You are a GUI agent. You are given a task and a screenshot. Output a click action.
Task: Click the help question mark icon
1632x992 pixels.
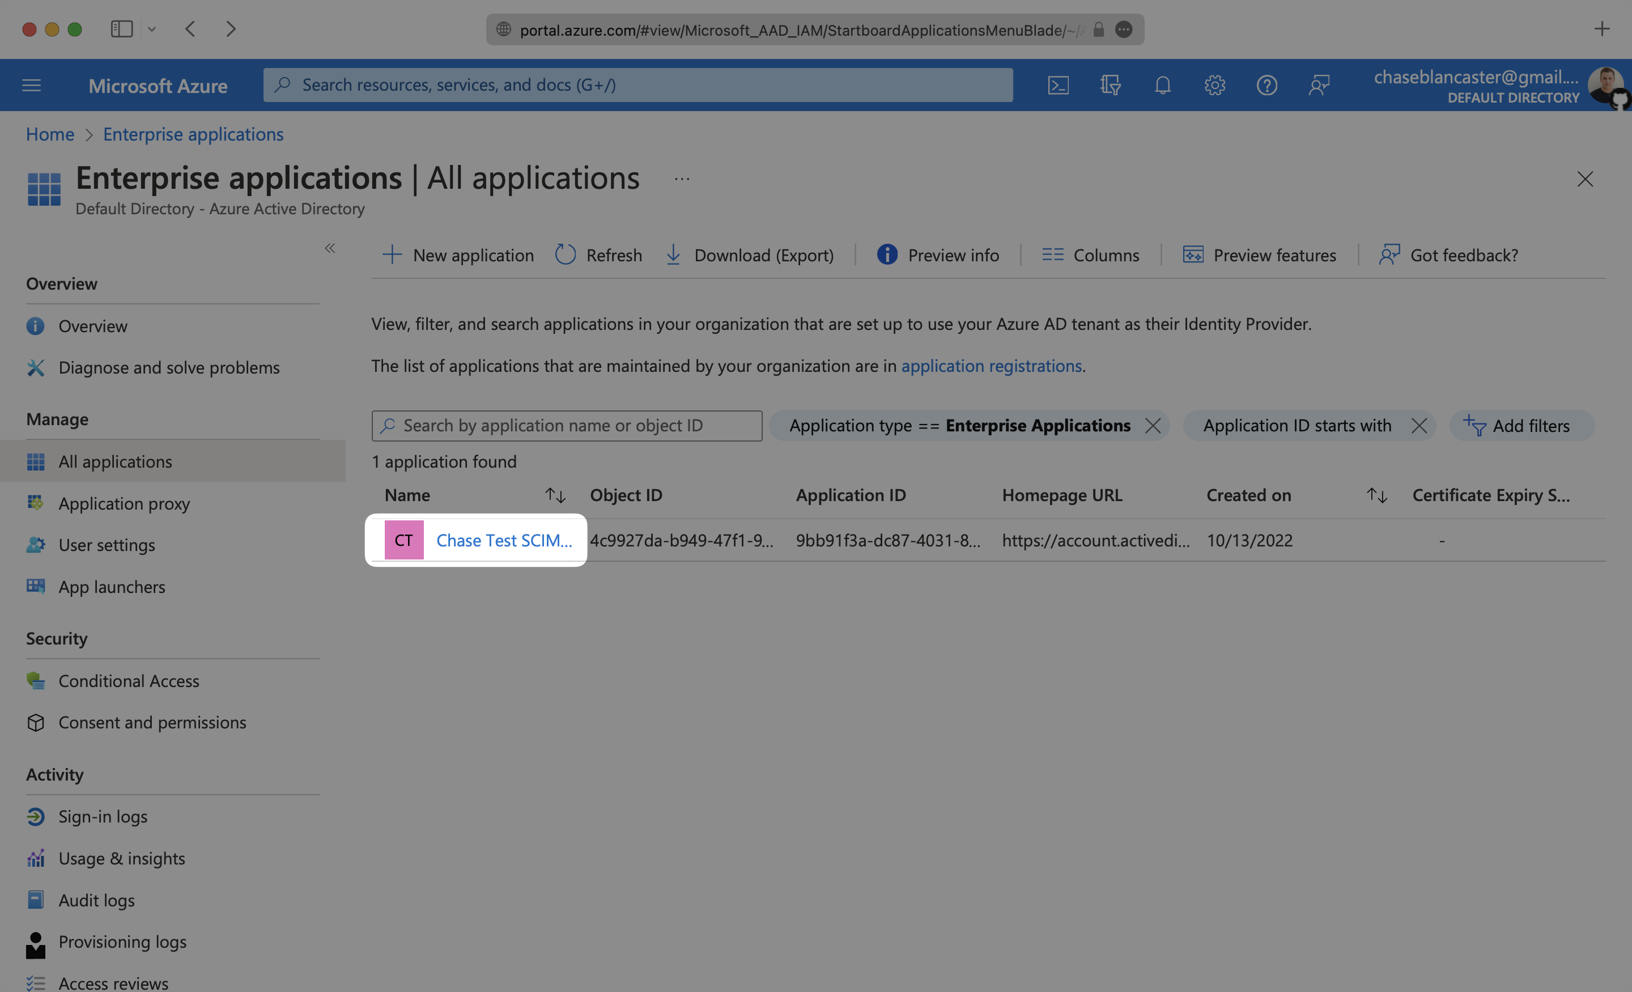(1266, 86)
